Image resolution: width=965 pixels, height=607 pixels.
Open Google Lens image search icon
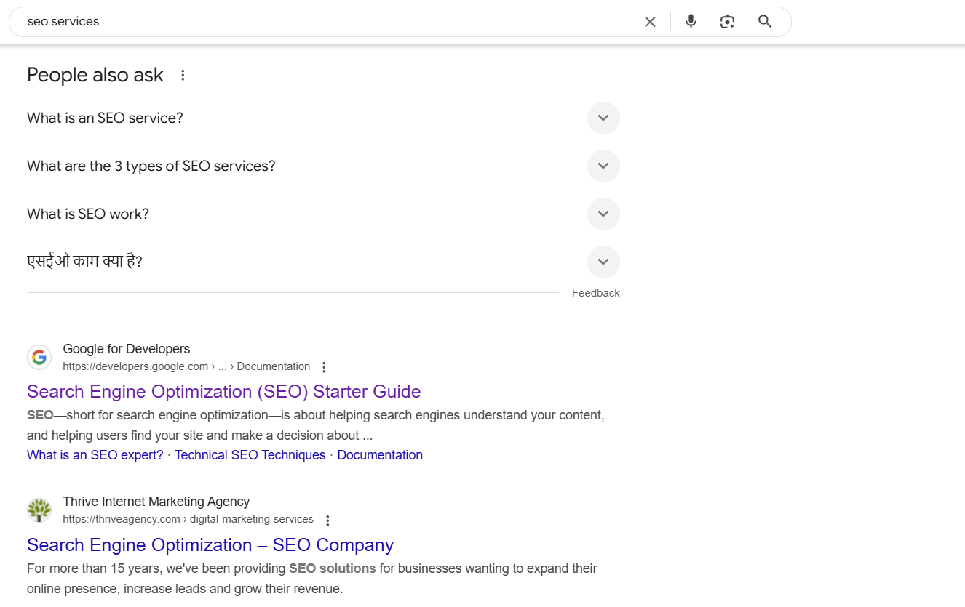(x=727, y=22)
